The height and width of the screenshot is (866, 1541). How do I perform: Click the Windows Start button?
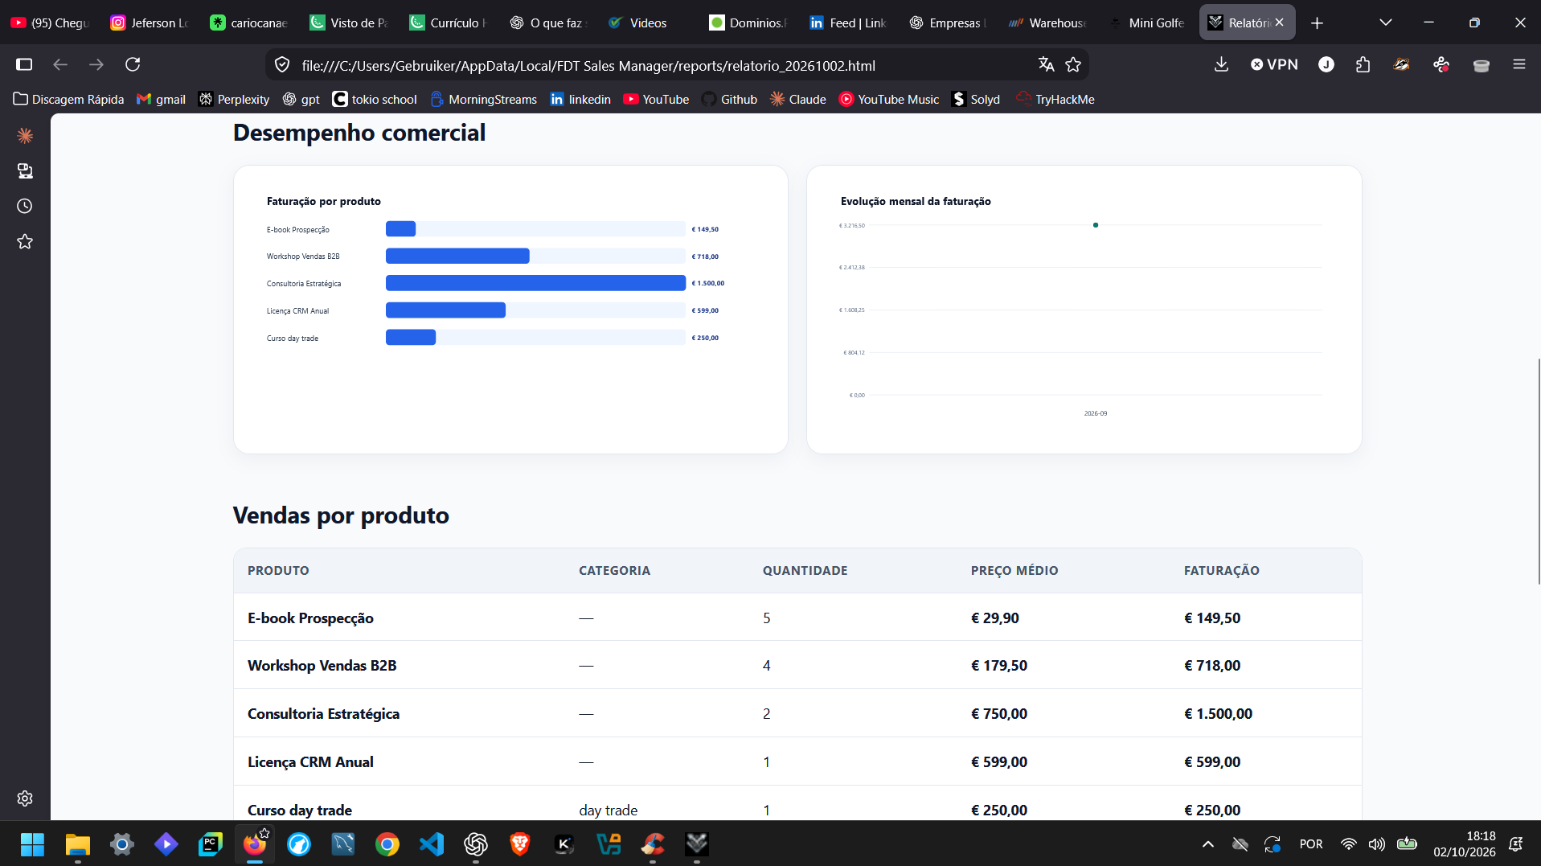tap(32, 844)
